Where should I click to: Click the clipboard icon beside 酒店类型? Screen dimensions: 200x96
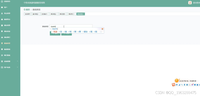[x=2, y=25]
